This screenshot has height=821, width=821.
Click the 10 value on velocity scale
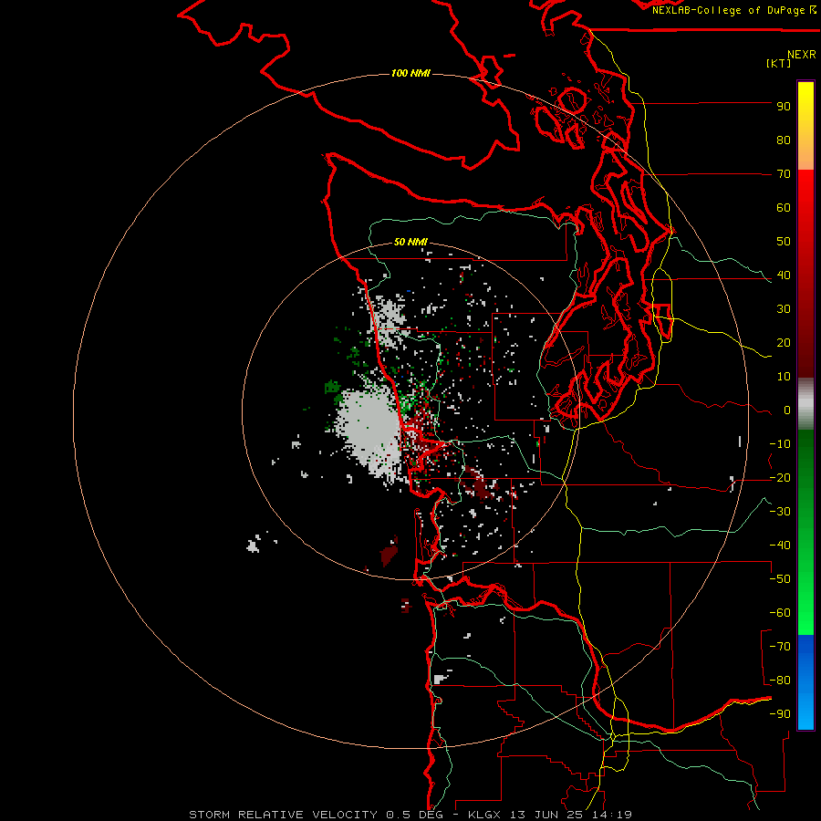784,377
